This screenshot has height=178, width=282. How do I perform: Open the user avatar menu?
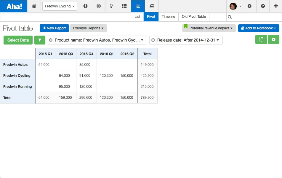tap(235, 6)
